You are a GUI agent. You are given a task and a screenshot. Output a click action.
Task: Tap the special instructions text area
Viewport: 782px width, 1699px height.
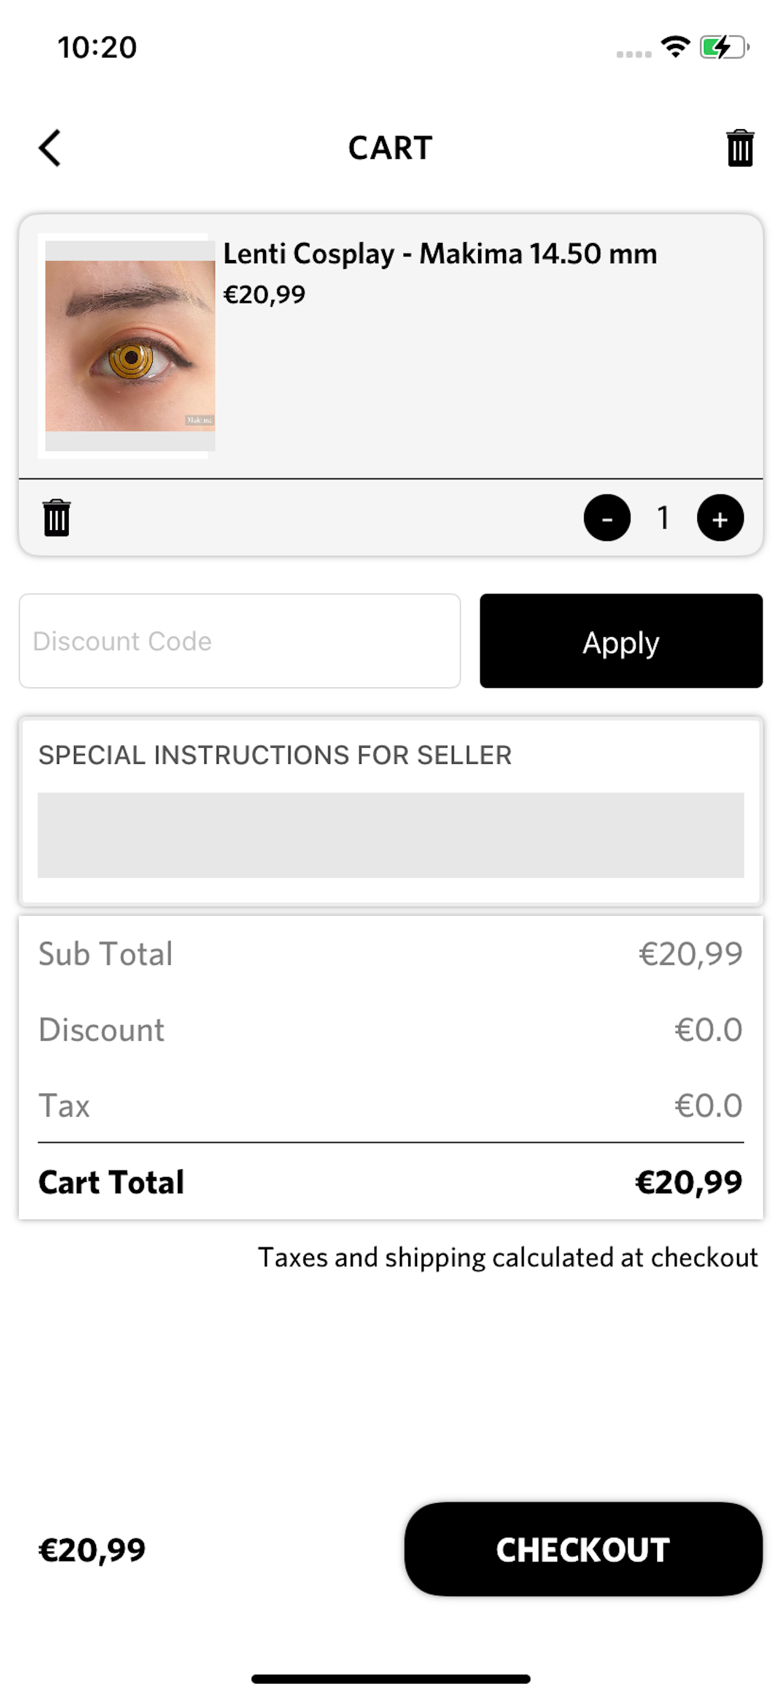390,835
